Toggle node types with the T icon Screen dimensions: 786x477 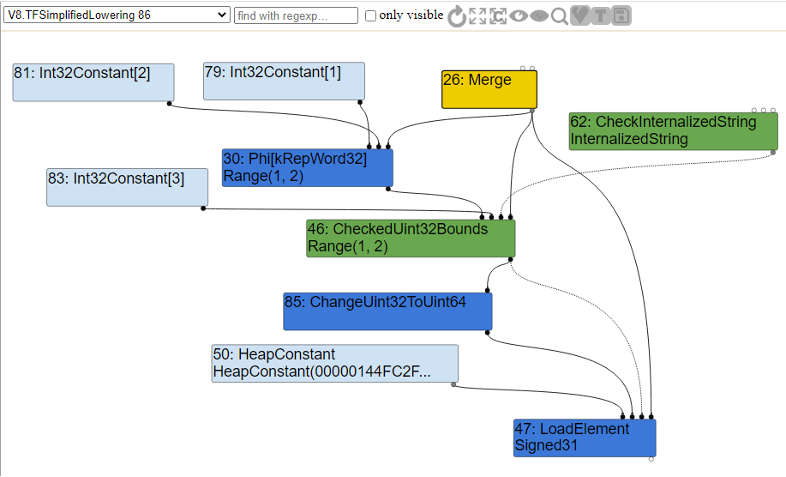601,15
